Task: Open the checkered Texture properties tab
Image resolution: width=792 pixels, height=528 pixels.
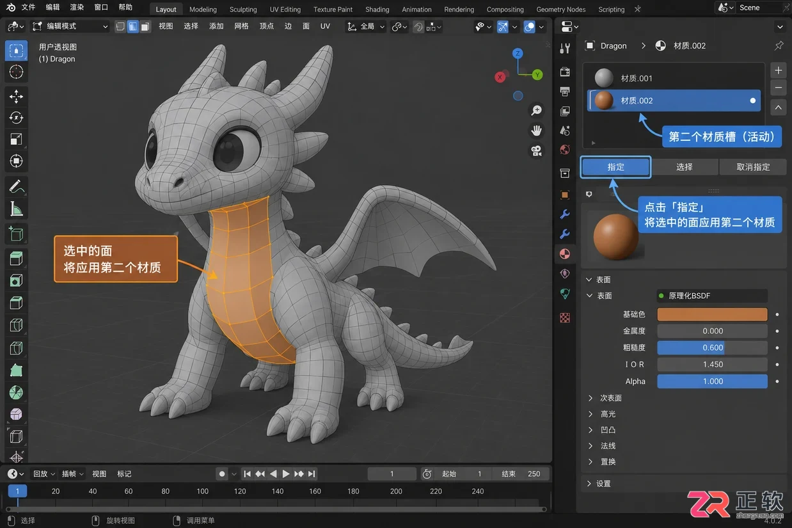Action: pos(565,317)
